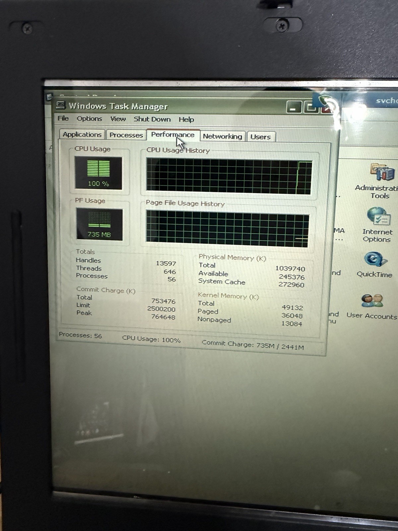Image resolution: width=398 pixels, height=531 pixels.
Task: Click the Available memory value 245376
Action: click(x=292, y=276)
